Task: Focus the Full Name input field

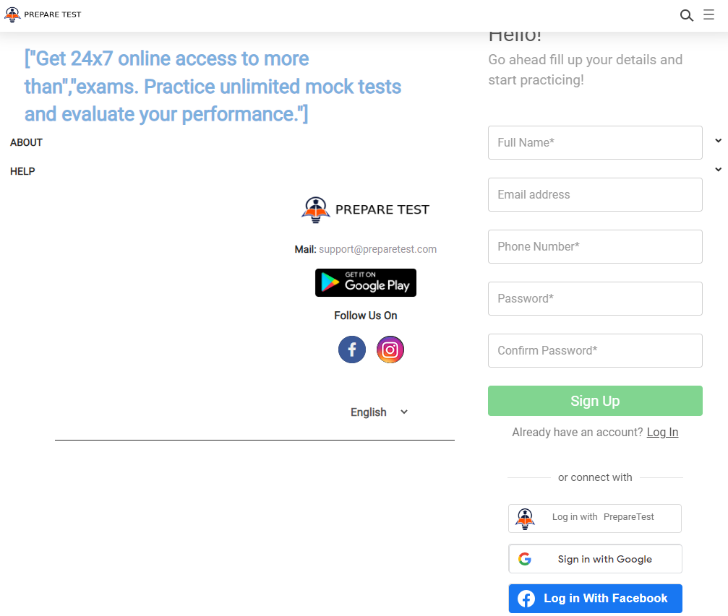Action: [595, 142]
